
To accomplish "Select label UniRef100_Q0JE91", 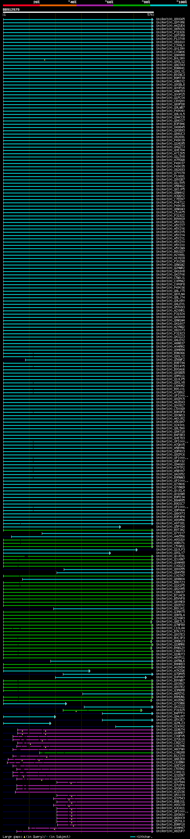I will 170,556.
